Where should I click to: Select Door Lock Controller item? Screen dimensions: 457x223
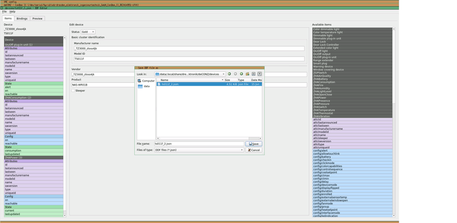pyautogui.click(x=352, y=45)
